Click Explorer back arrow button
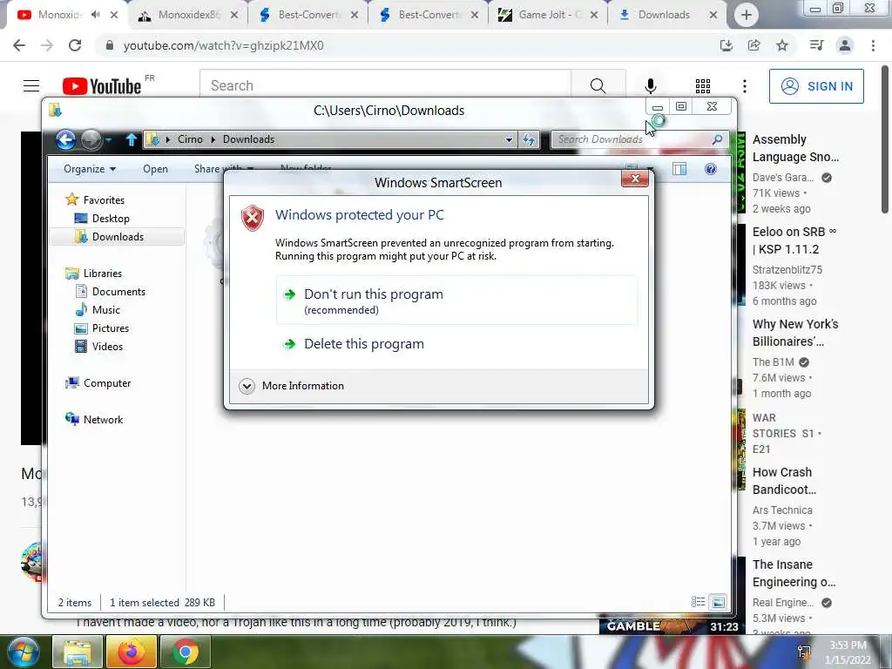The width and height of the screenshot is (892, 669). tap(66, 139)
